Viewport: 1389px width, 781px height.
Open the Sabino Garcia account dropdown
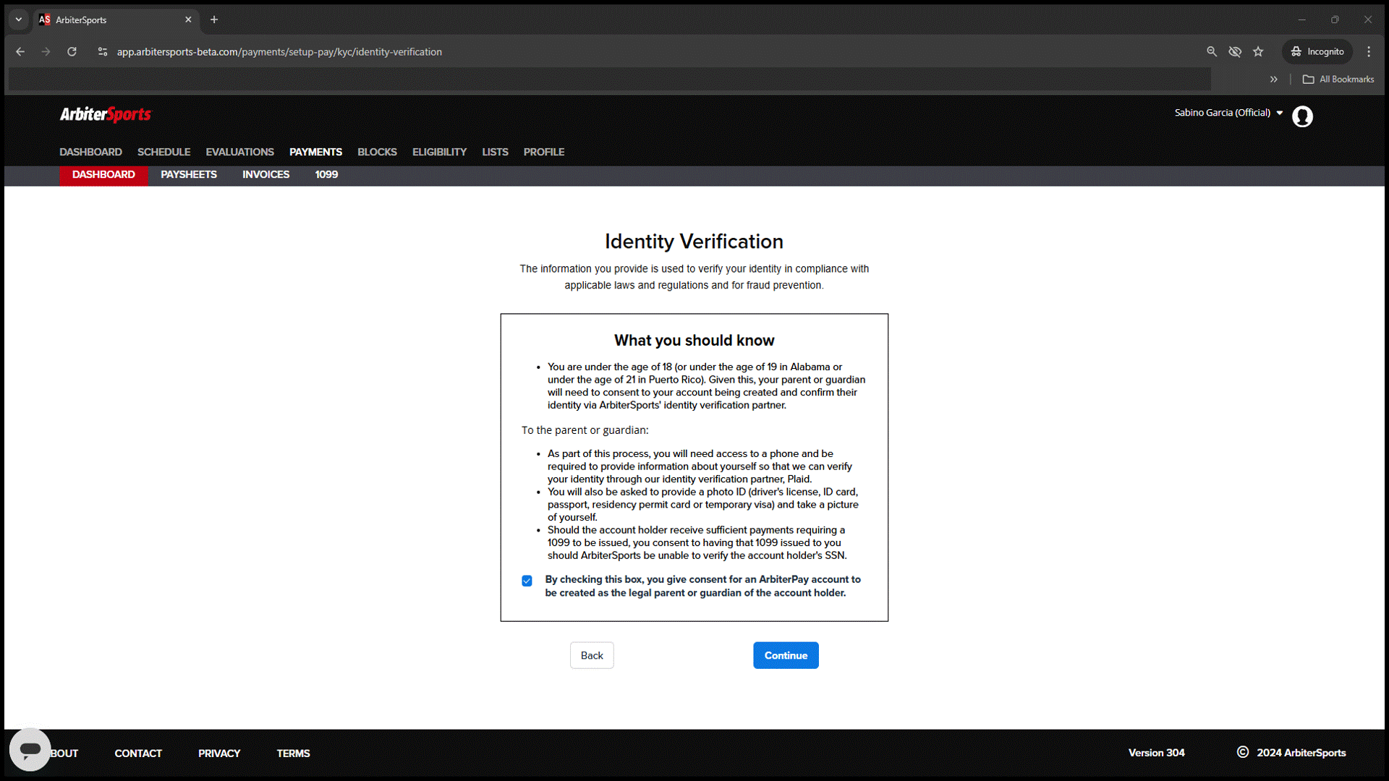[1228, 113]
